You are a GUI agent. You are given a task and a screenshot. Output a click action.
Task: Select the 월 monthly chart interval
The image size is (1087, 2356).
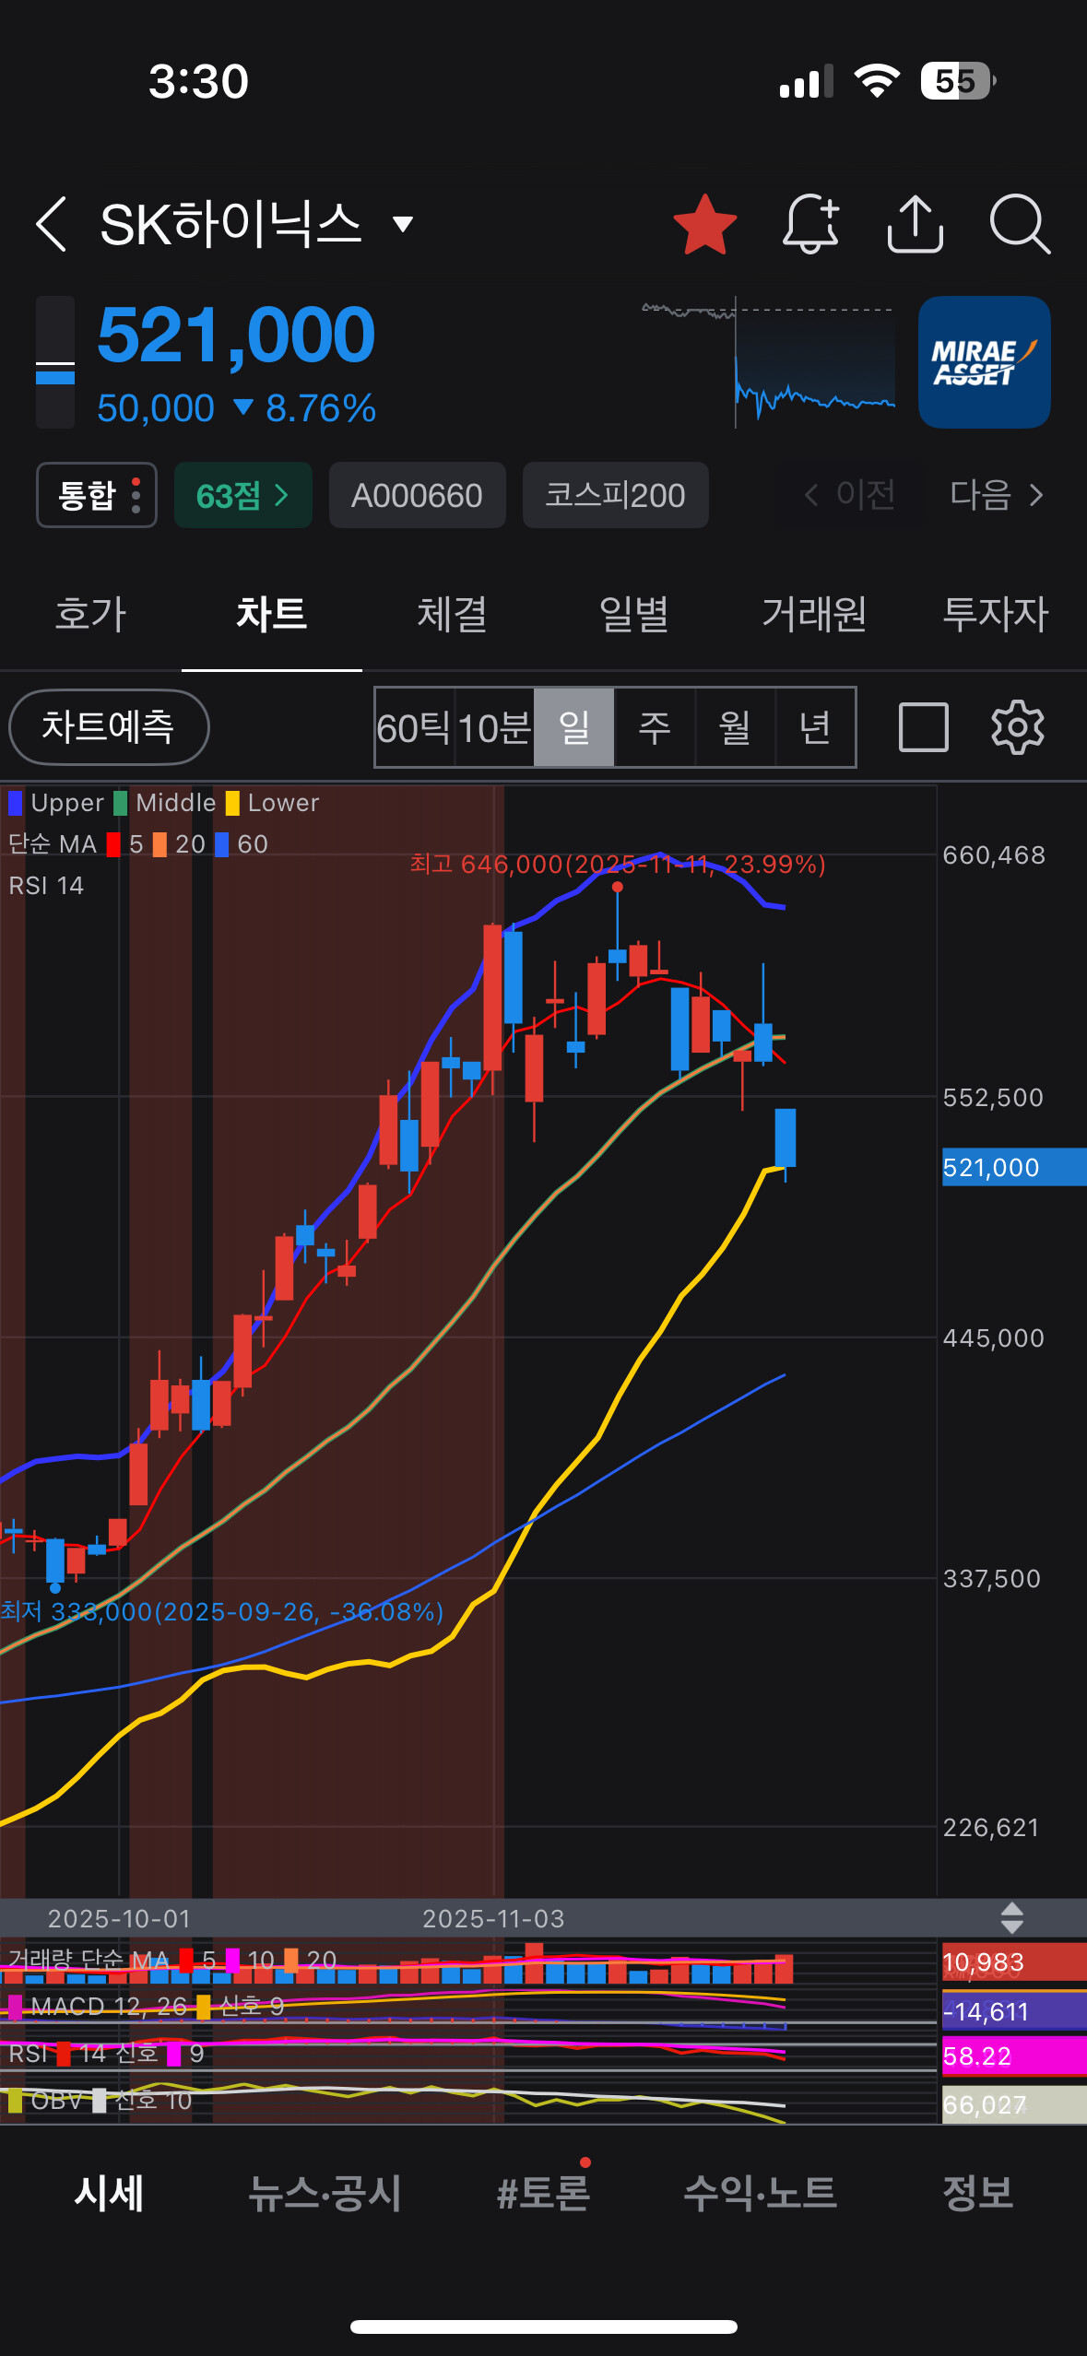point(735,727)
